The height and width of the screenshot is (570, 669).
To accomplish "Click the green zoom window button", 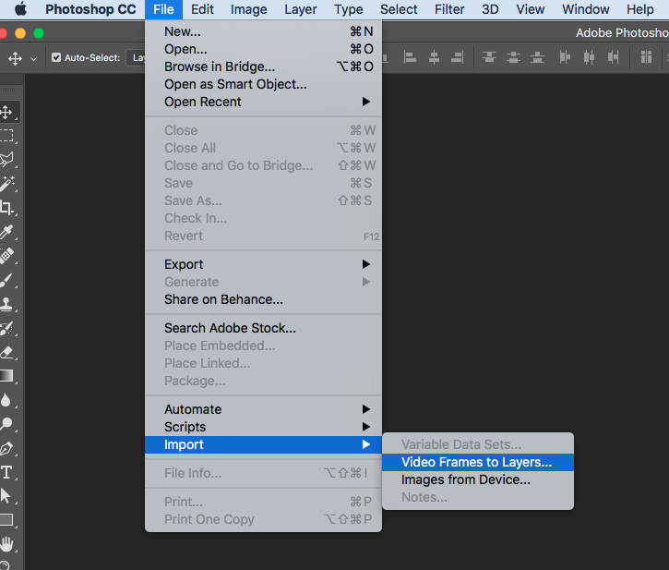I will pyautogui.click(x=39, y=33).
